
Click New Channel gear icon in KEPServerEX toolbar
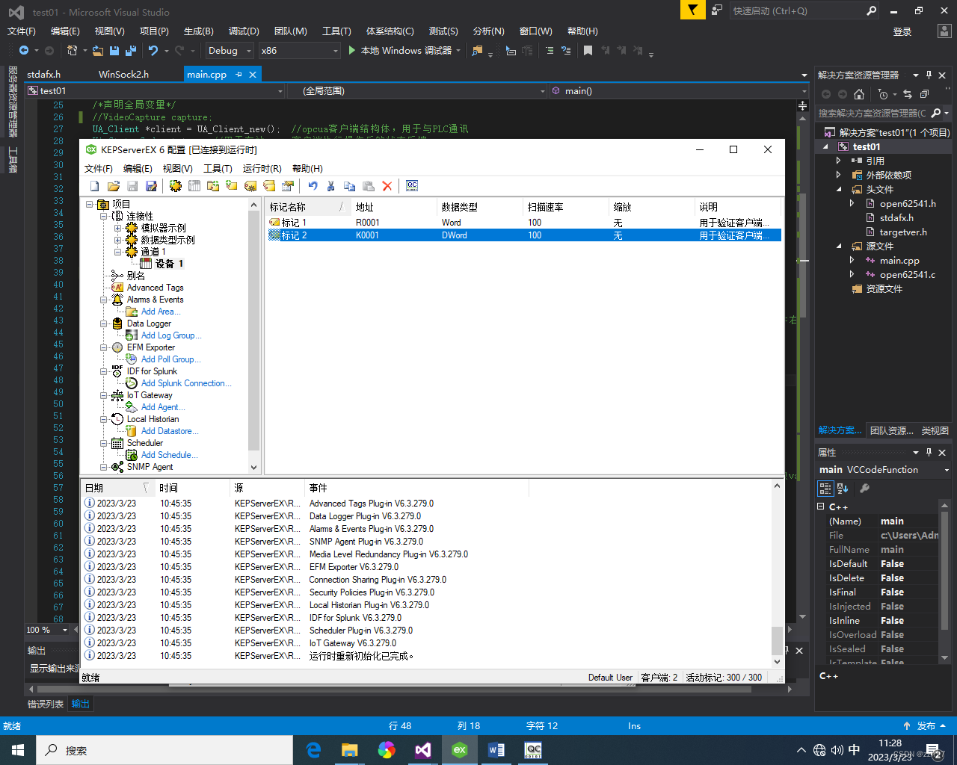[176, 186]
